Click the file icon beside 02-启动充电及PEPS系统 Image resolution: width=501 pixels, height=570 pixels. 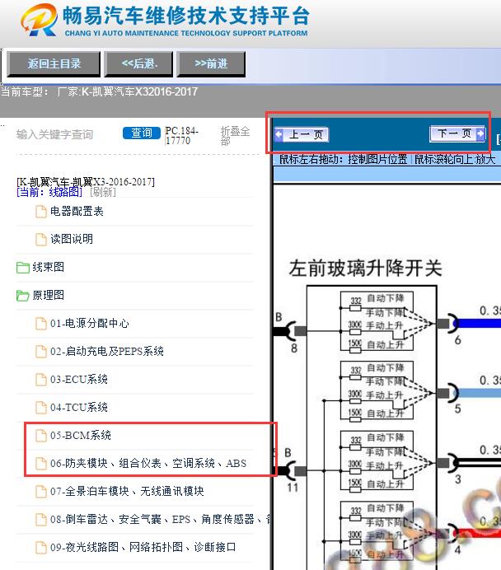click(41, 351)
